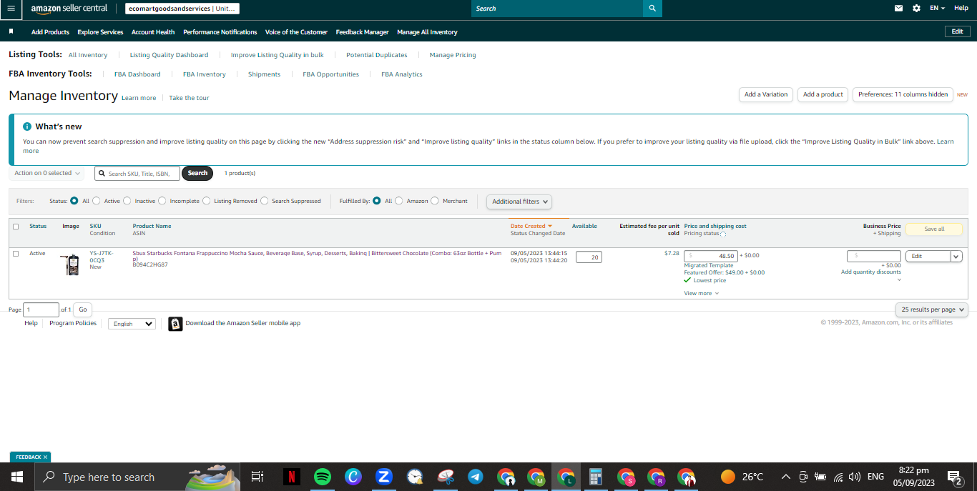Viewport: 977px width, 491px height.
Task: Click the bookmark flag icon
Action: point(11,31)
